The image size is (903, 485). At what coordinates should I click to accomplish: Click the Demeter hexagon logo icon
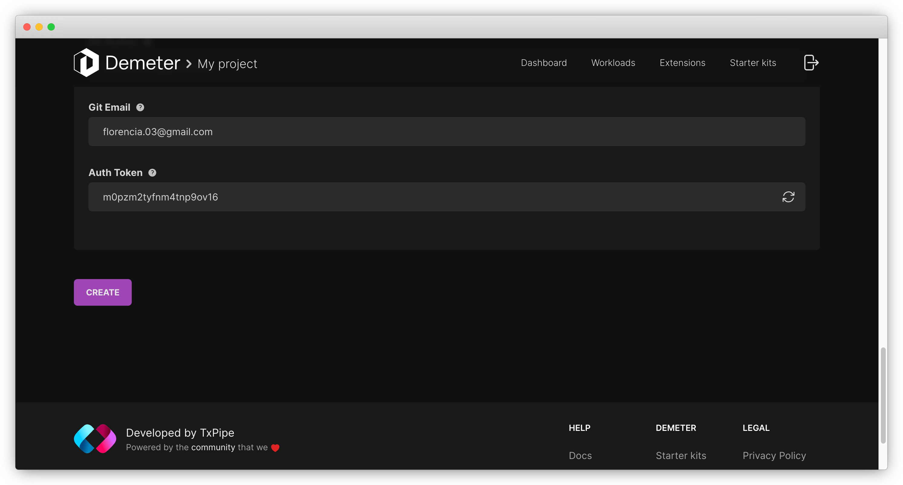(86, 63)
